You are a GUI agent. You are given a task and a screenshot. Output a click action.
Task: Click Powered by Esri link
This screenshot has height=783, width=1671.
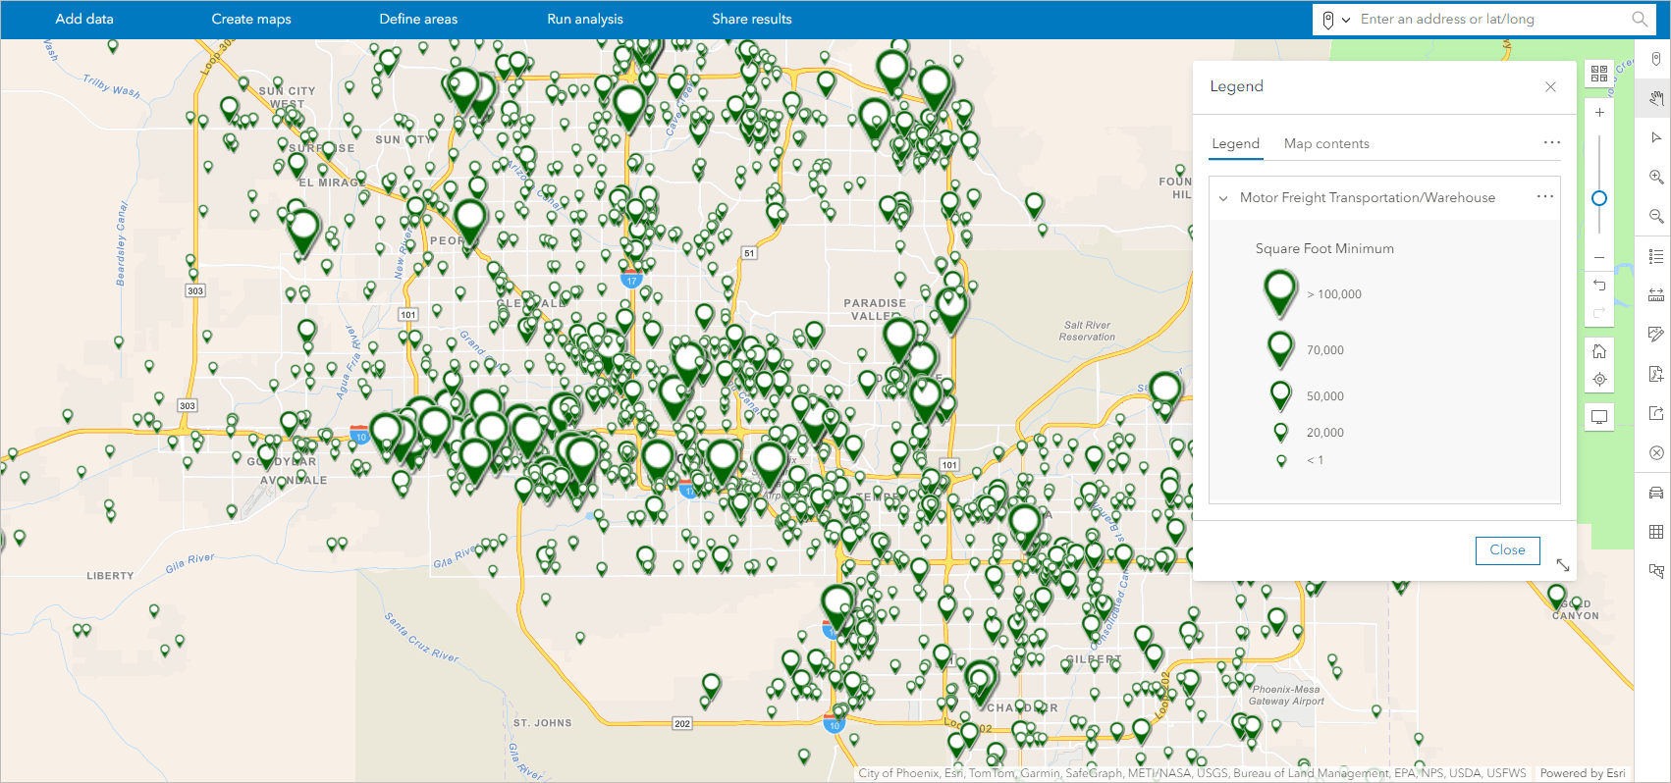pyautogui.click(x=1583, y=773)
